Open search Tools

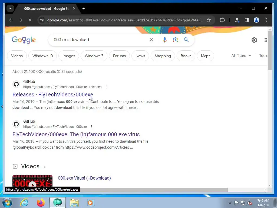263,56
